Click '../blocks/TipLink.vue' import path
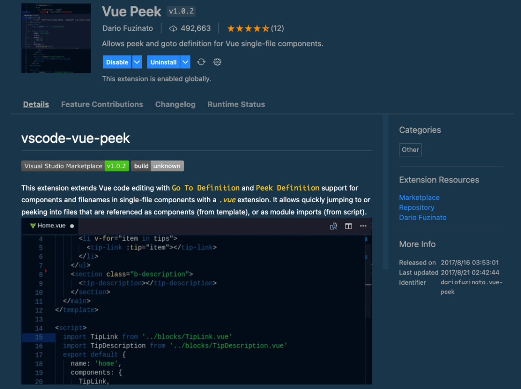 click(187, 337)
